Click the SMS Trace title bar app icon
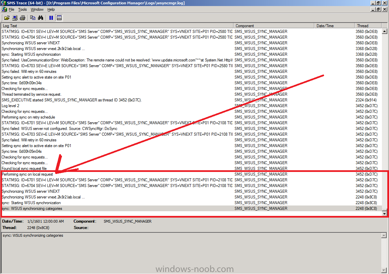Image resolution: width=389 pixels, height=274 pixels. (3, 3)
